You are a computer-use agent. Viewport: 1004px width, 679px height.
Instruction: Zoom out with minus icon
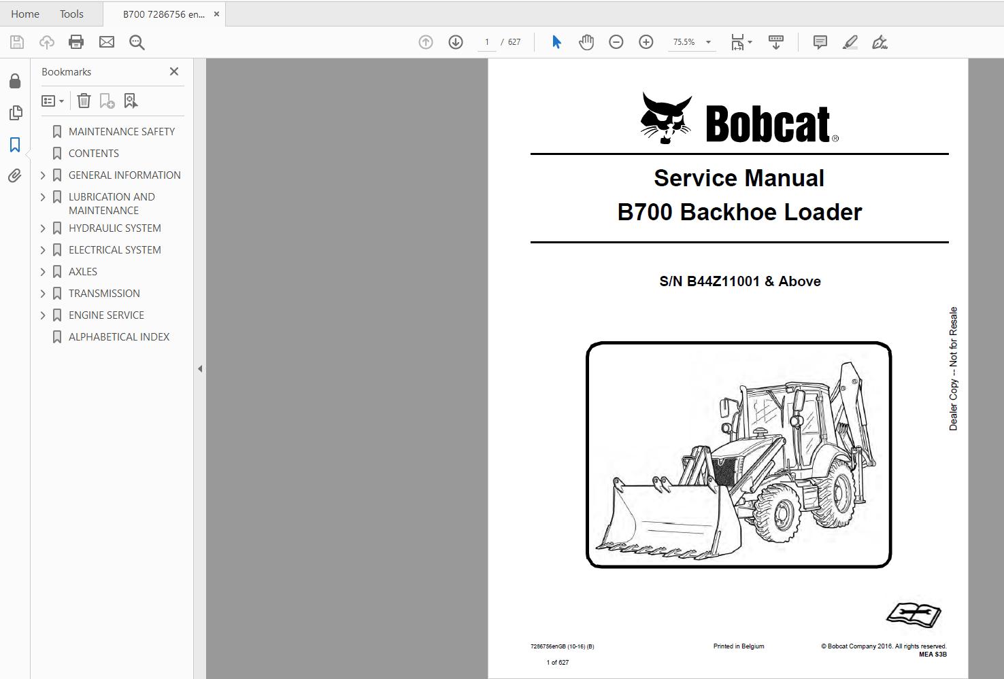[616, 42]
